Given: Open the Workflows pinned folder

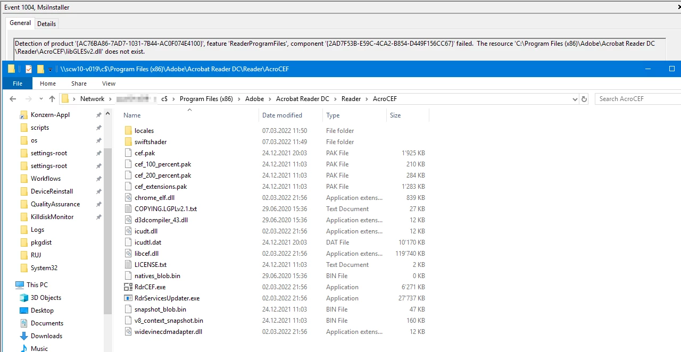Looking at the screenshot, I should [x=46, y=179].
